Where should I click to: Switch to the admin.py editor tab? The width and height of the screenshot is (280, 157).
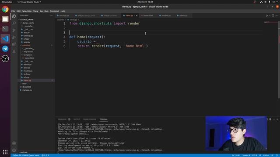(x=183, y=16)
